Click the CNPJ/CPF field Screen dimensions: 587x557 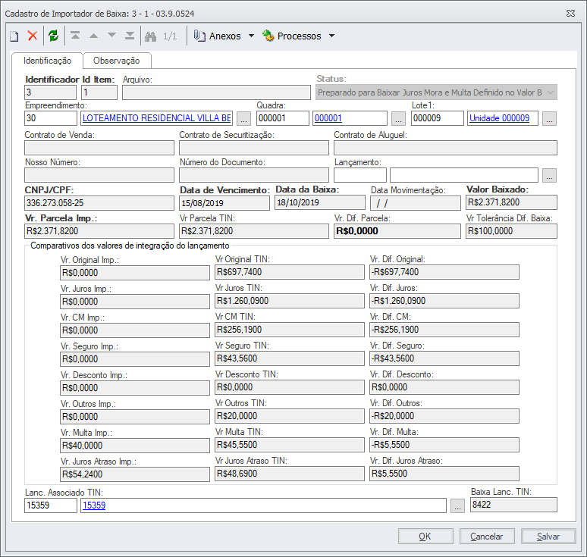(99, 203)
